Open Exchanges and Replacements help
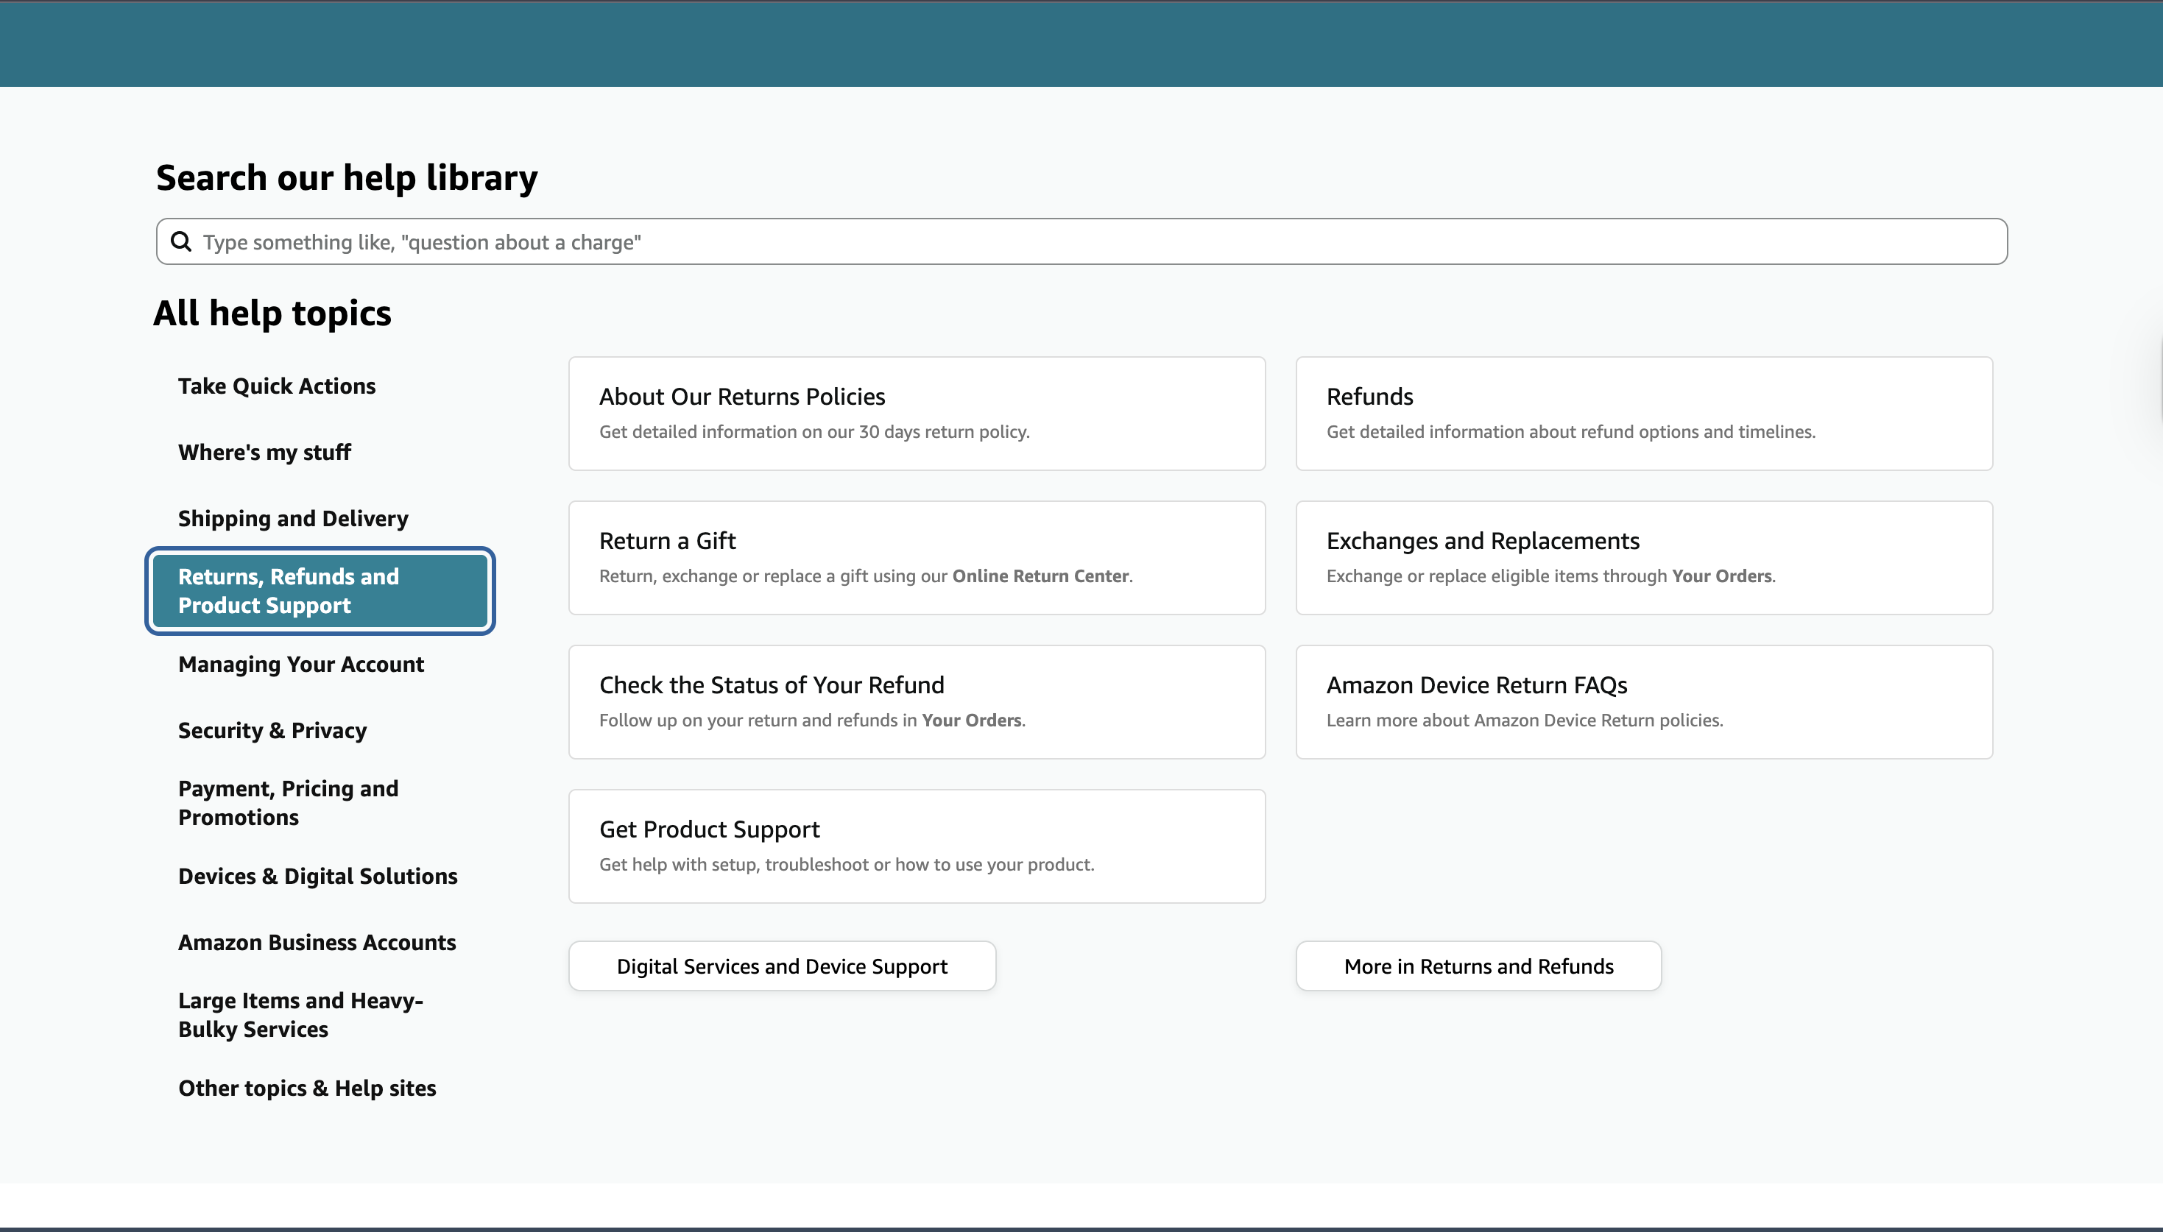Viewport: 2163px width, 1232px height. 1642,557
